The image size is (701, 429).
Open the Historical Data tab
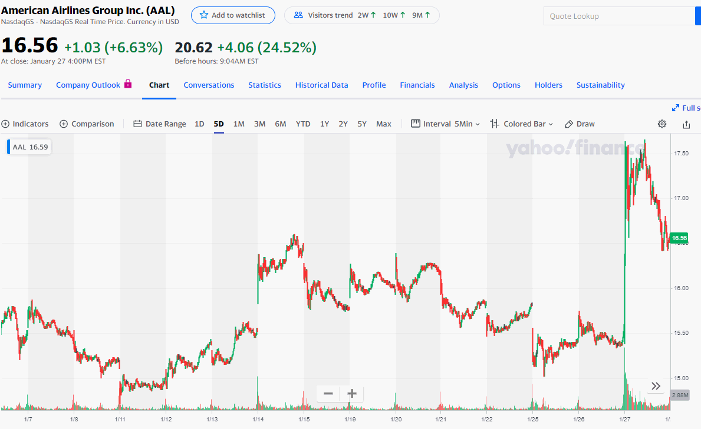pos(321,85)
